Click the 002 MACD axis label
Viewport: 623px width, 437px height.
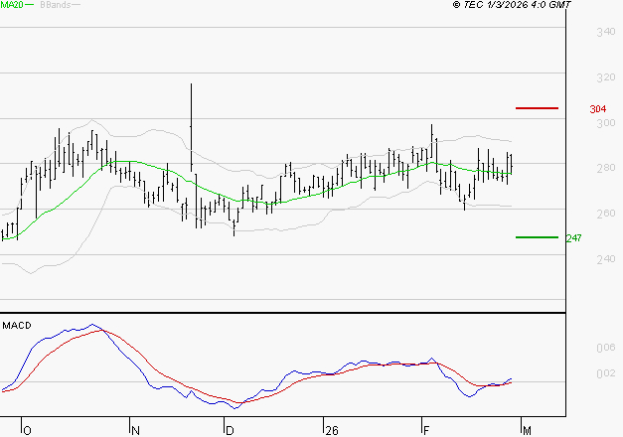(604, 373)
